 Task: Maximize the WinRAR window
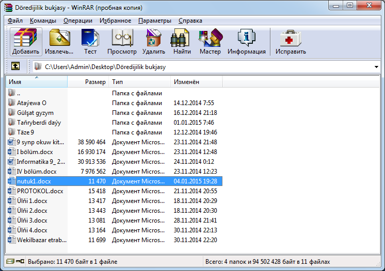tap(350, 6)
